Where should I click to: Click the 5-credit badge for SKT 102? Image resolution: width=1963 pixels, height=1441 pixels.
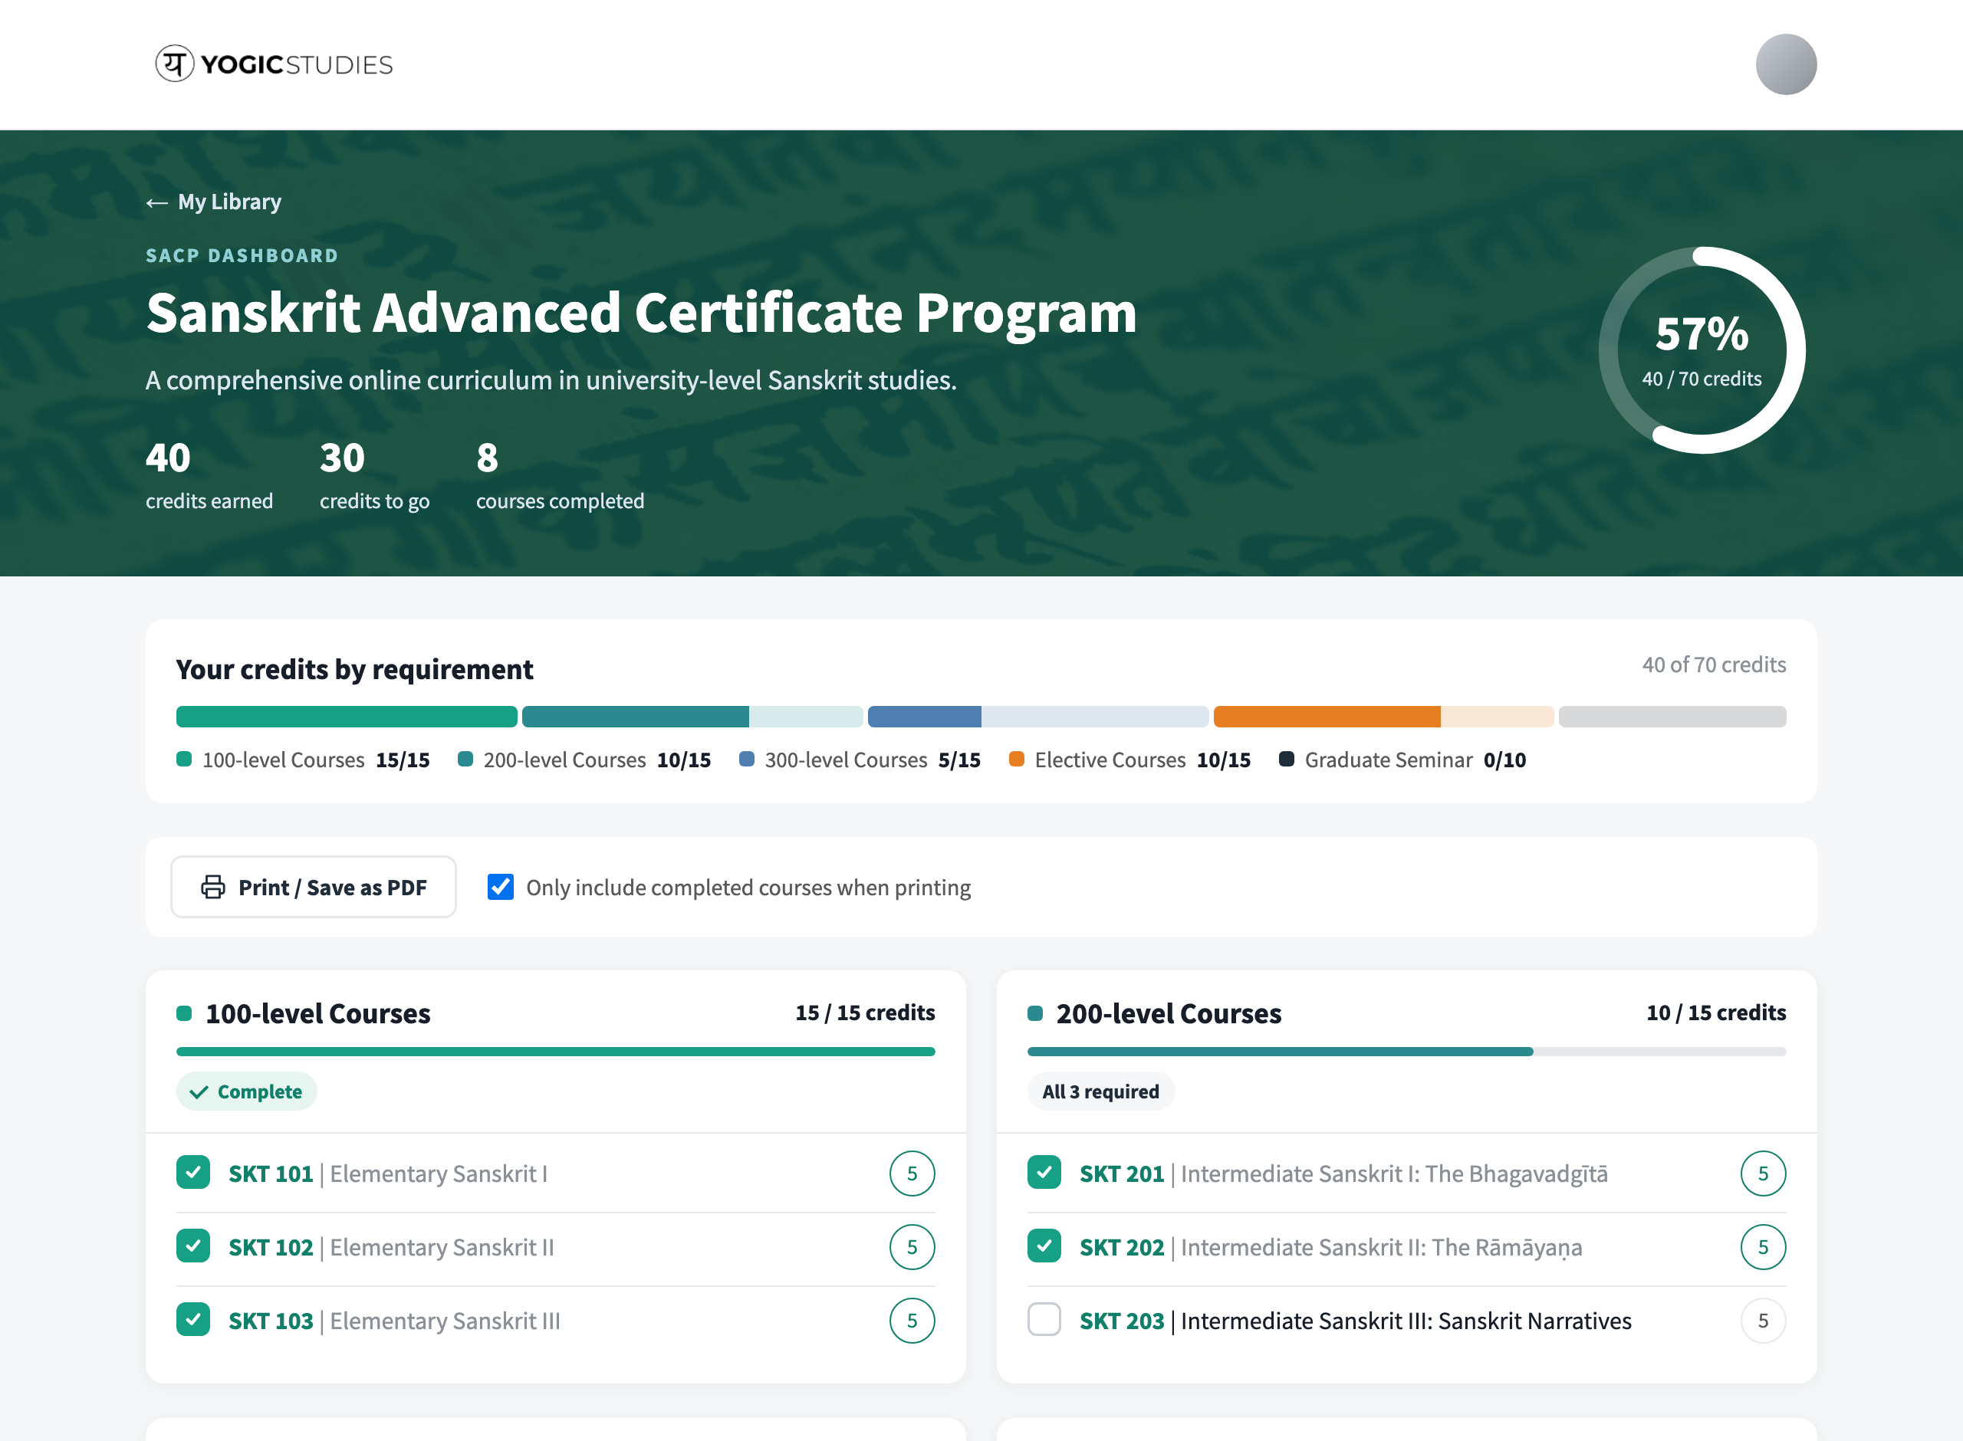[912, 1246]
